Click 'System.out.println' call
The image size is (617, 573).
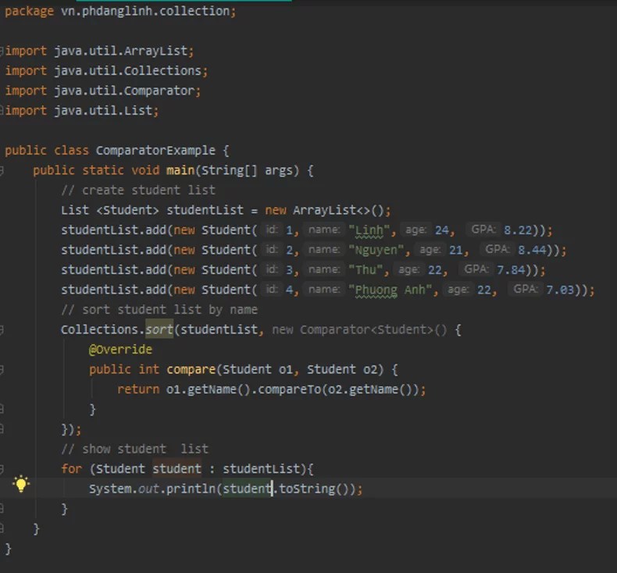point(152,489)
